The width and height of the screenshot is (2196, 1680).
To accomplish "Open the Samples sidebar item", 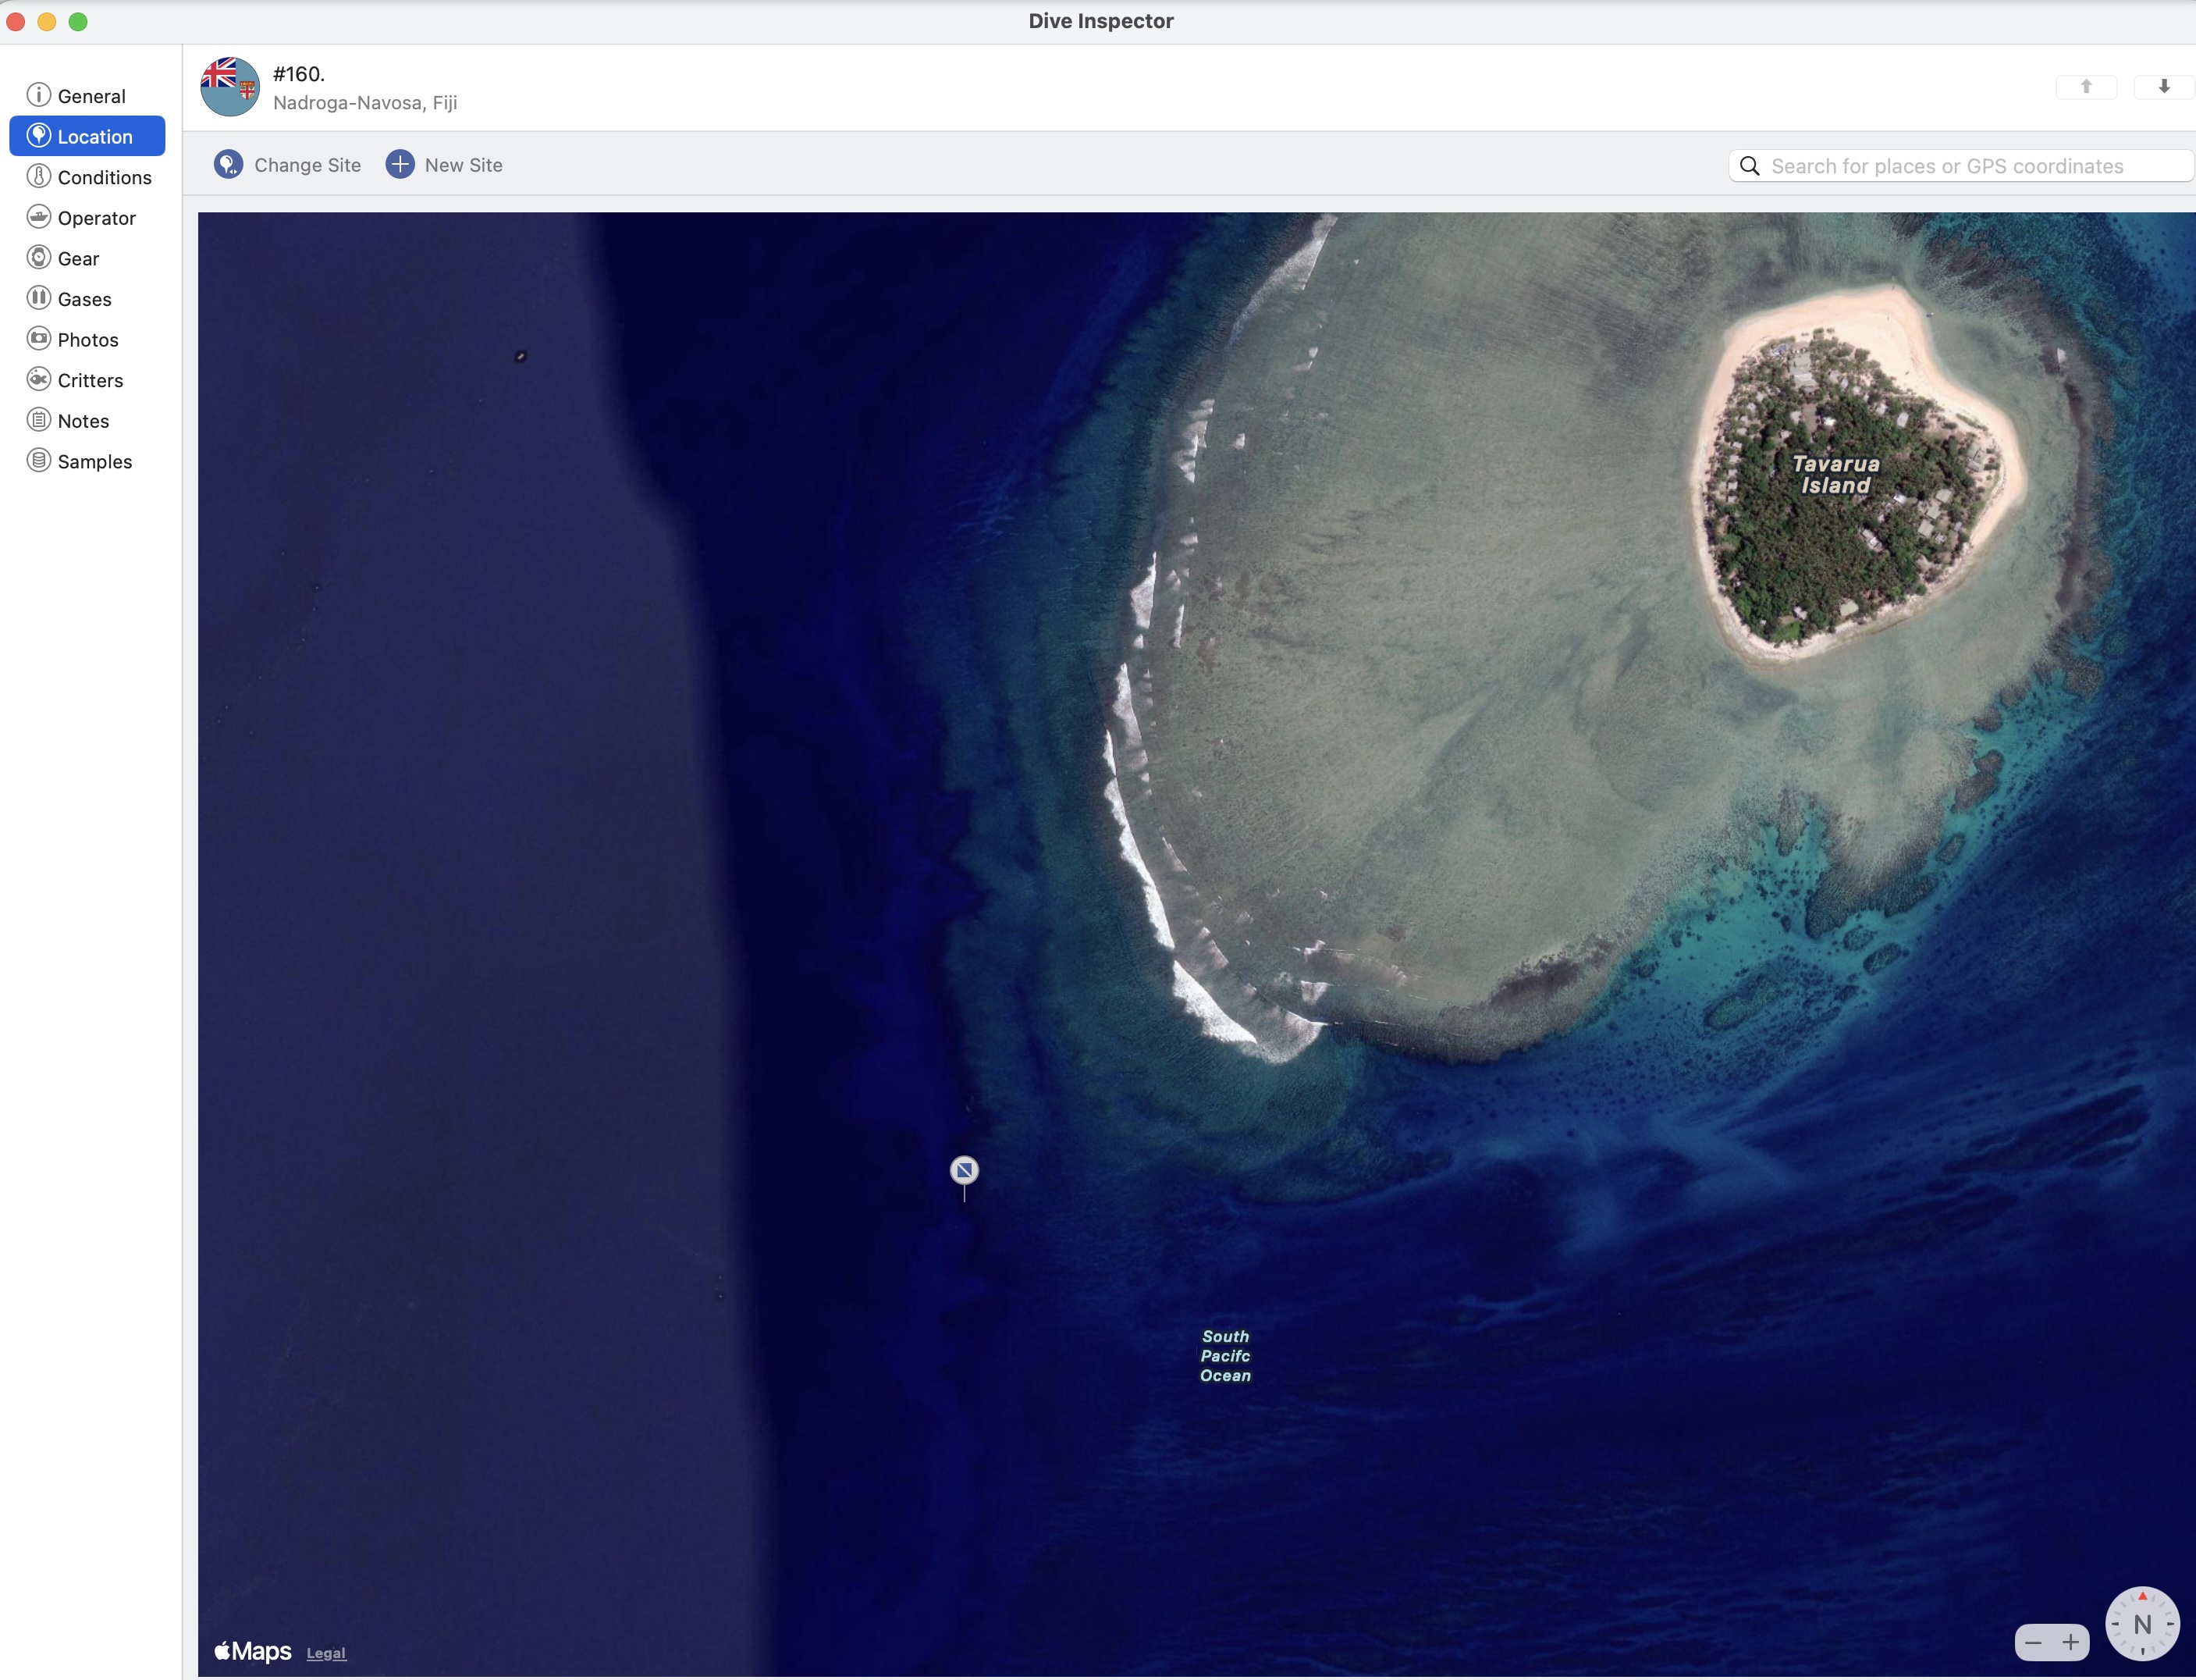I will [x=94, y=461].
